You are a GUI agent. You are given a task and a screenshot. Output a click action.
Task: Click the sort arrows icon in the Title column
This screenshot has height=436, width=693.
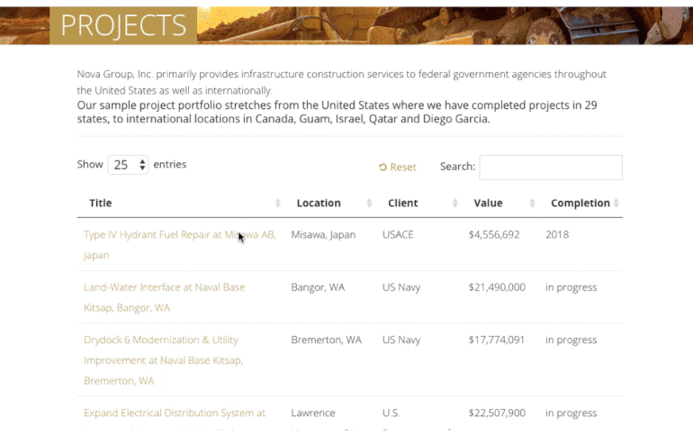pyautogui.click(x=278, y=204)
